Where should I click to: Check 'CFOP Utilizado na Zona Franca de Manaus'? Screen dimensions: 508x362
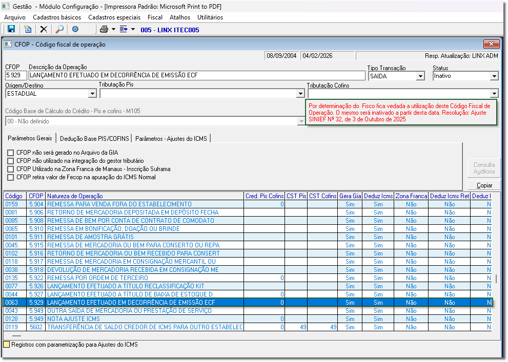pyautogui.click(x=10, y=169)
